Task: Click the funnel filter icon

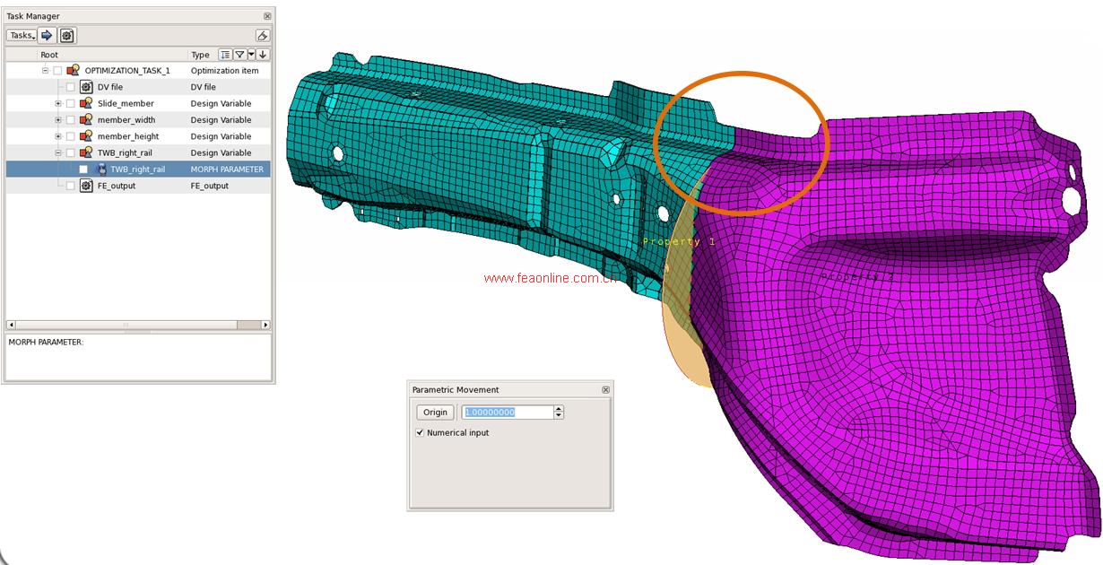Action: pyautogui.click(x=239, y=55)
